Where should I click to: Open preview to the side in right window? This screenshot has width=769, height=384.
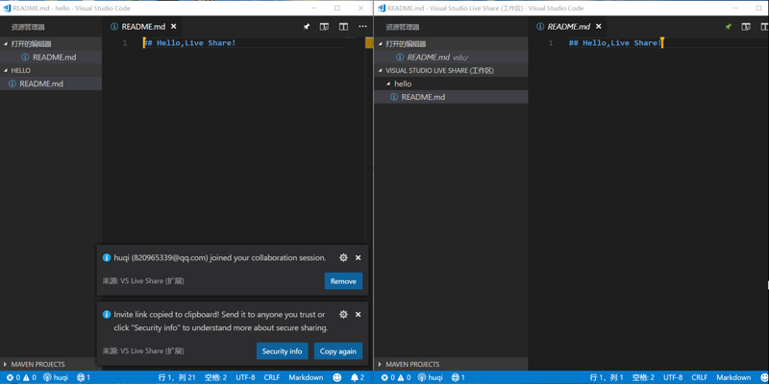(746, 27)
